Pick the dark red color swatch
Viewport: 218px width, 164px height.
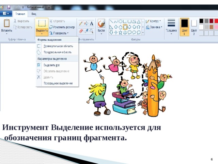tap(211, 21)
